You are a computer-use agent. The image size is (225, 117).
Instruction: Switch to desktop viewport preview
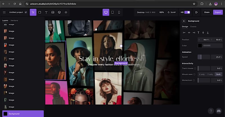(x=106, y=12)
